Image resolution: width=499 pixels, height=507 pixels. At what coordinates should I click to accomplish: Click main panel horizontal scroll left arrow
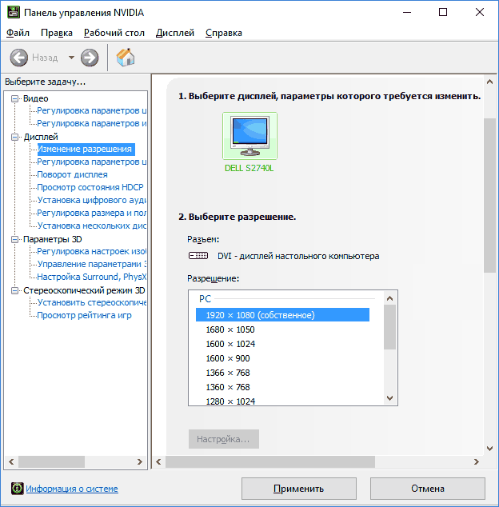tap(158, 461)
